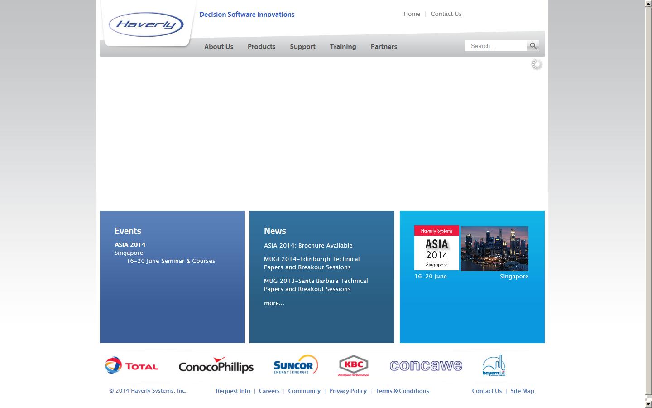The width and height of the screenshot is (652, 408).
Task: Open the ASIA 2014 Singapore banner image
Action: click(x=436, y=248)
